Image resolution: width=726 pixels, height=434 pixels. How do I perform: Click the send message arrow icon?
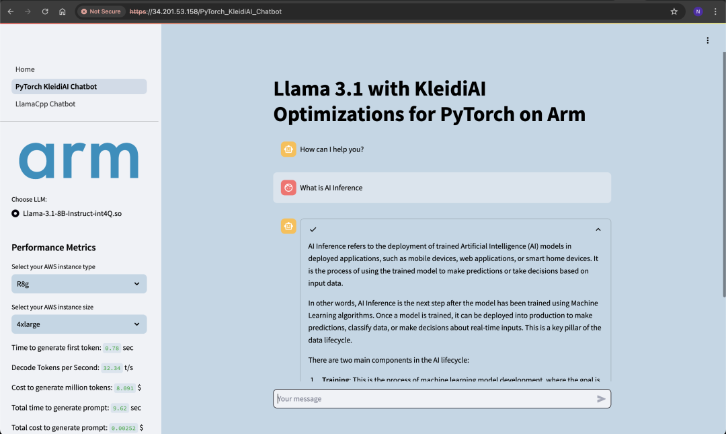[x=601, y=399]
